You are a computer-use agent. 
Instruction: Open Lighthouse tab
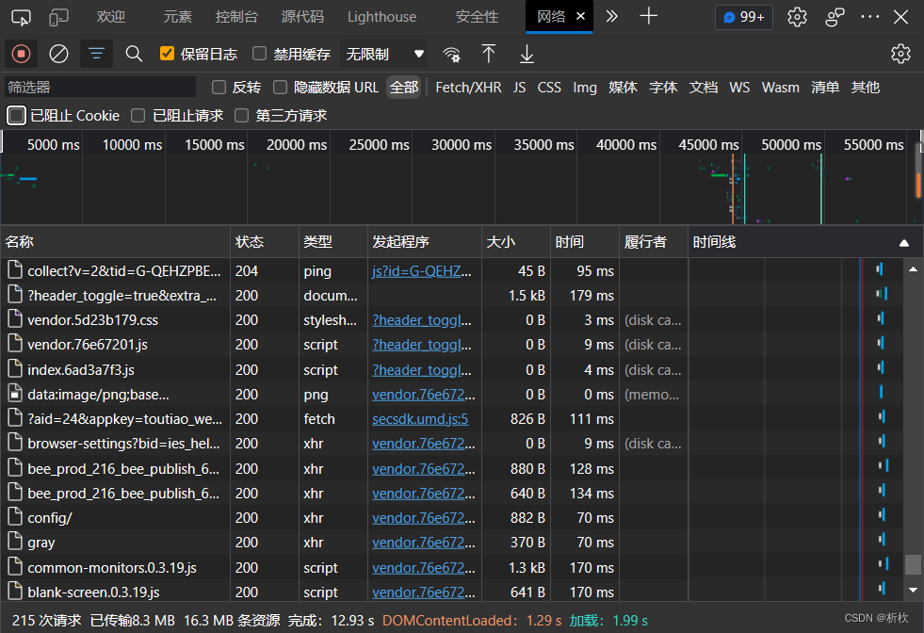click(x=381, y=17)
